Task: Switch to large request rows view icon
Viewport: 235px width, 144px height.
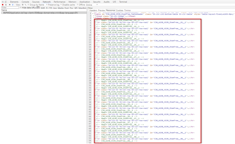Action: (23, 5)
